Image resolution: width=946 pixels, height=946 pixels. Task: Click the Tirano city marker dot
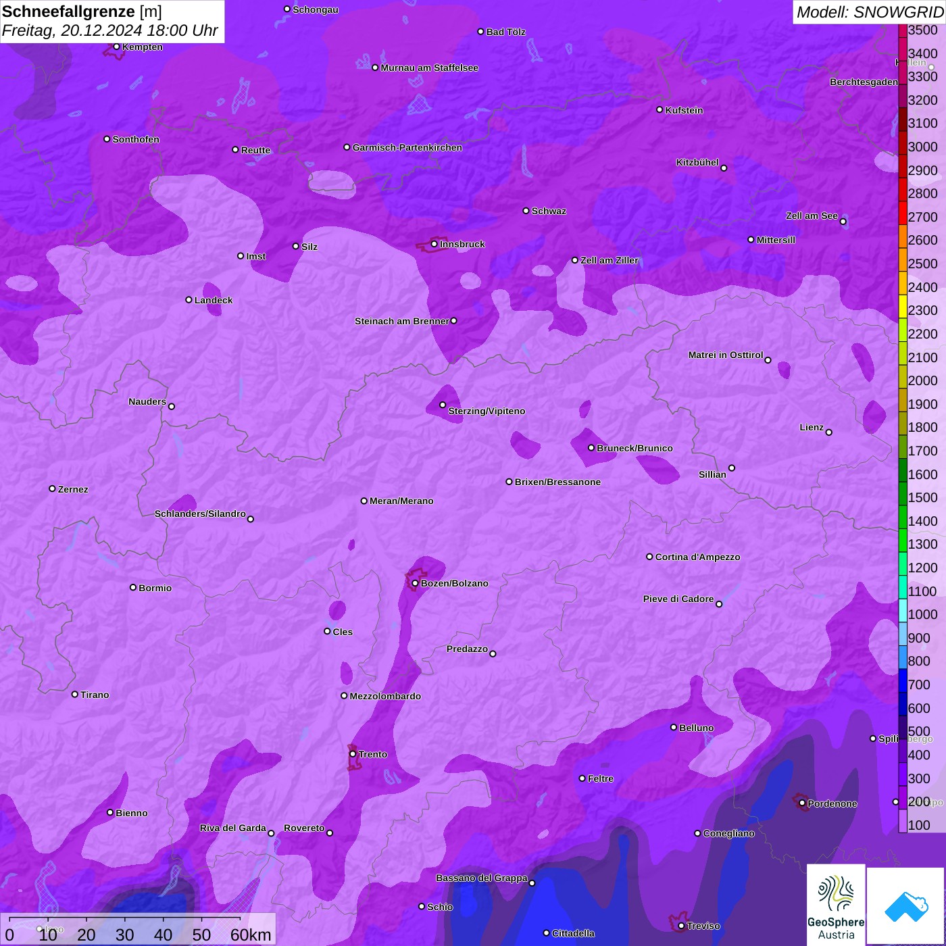[x=75, y=694]
